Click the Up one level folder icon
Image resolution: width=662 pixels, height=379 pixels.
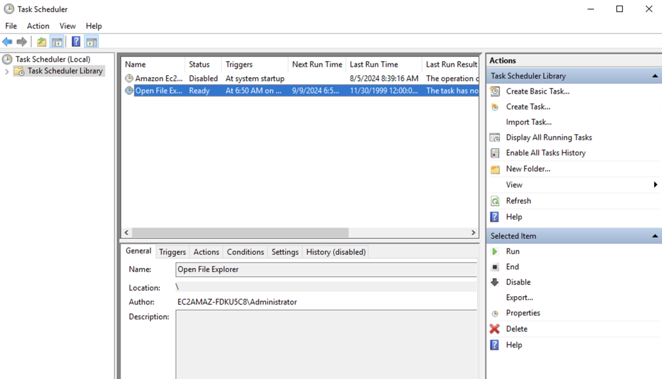coord(41,42)
